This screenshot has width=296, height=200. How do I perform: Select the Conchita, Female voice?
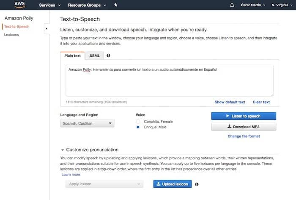pyautogui.click(x=138, y=122)
